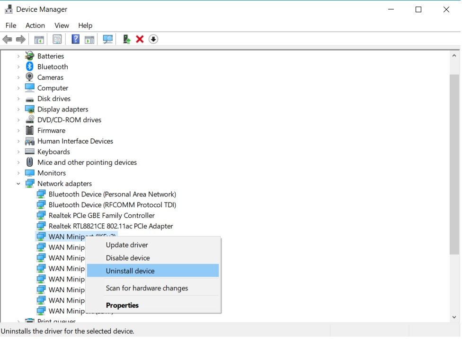
Task: Select Bluetooth Device (RFCOMM Protocol TDI)
Action: pos(112,205)
